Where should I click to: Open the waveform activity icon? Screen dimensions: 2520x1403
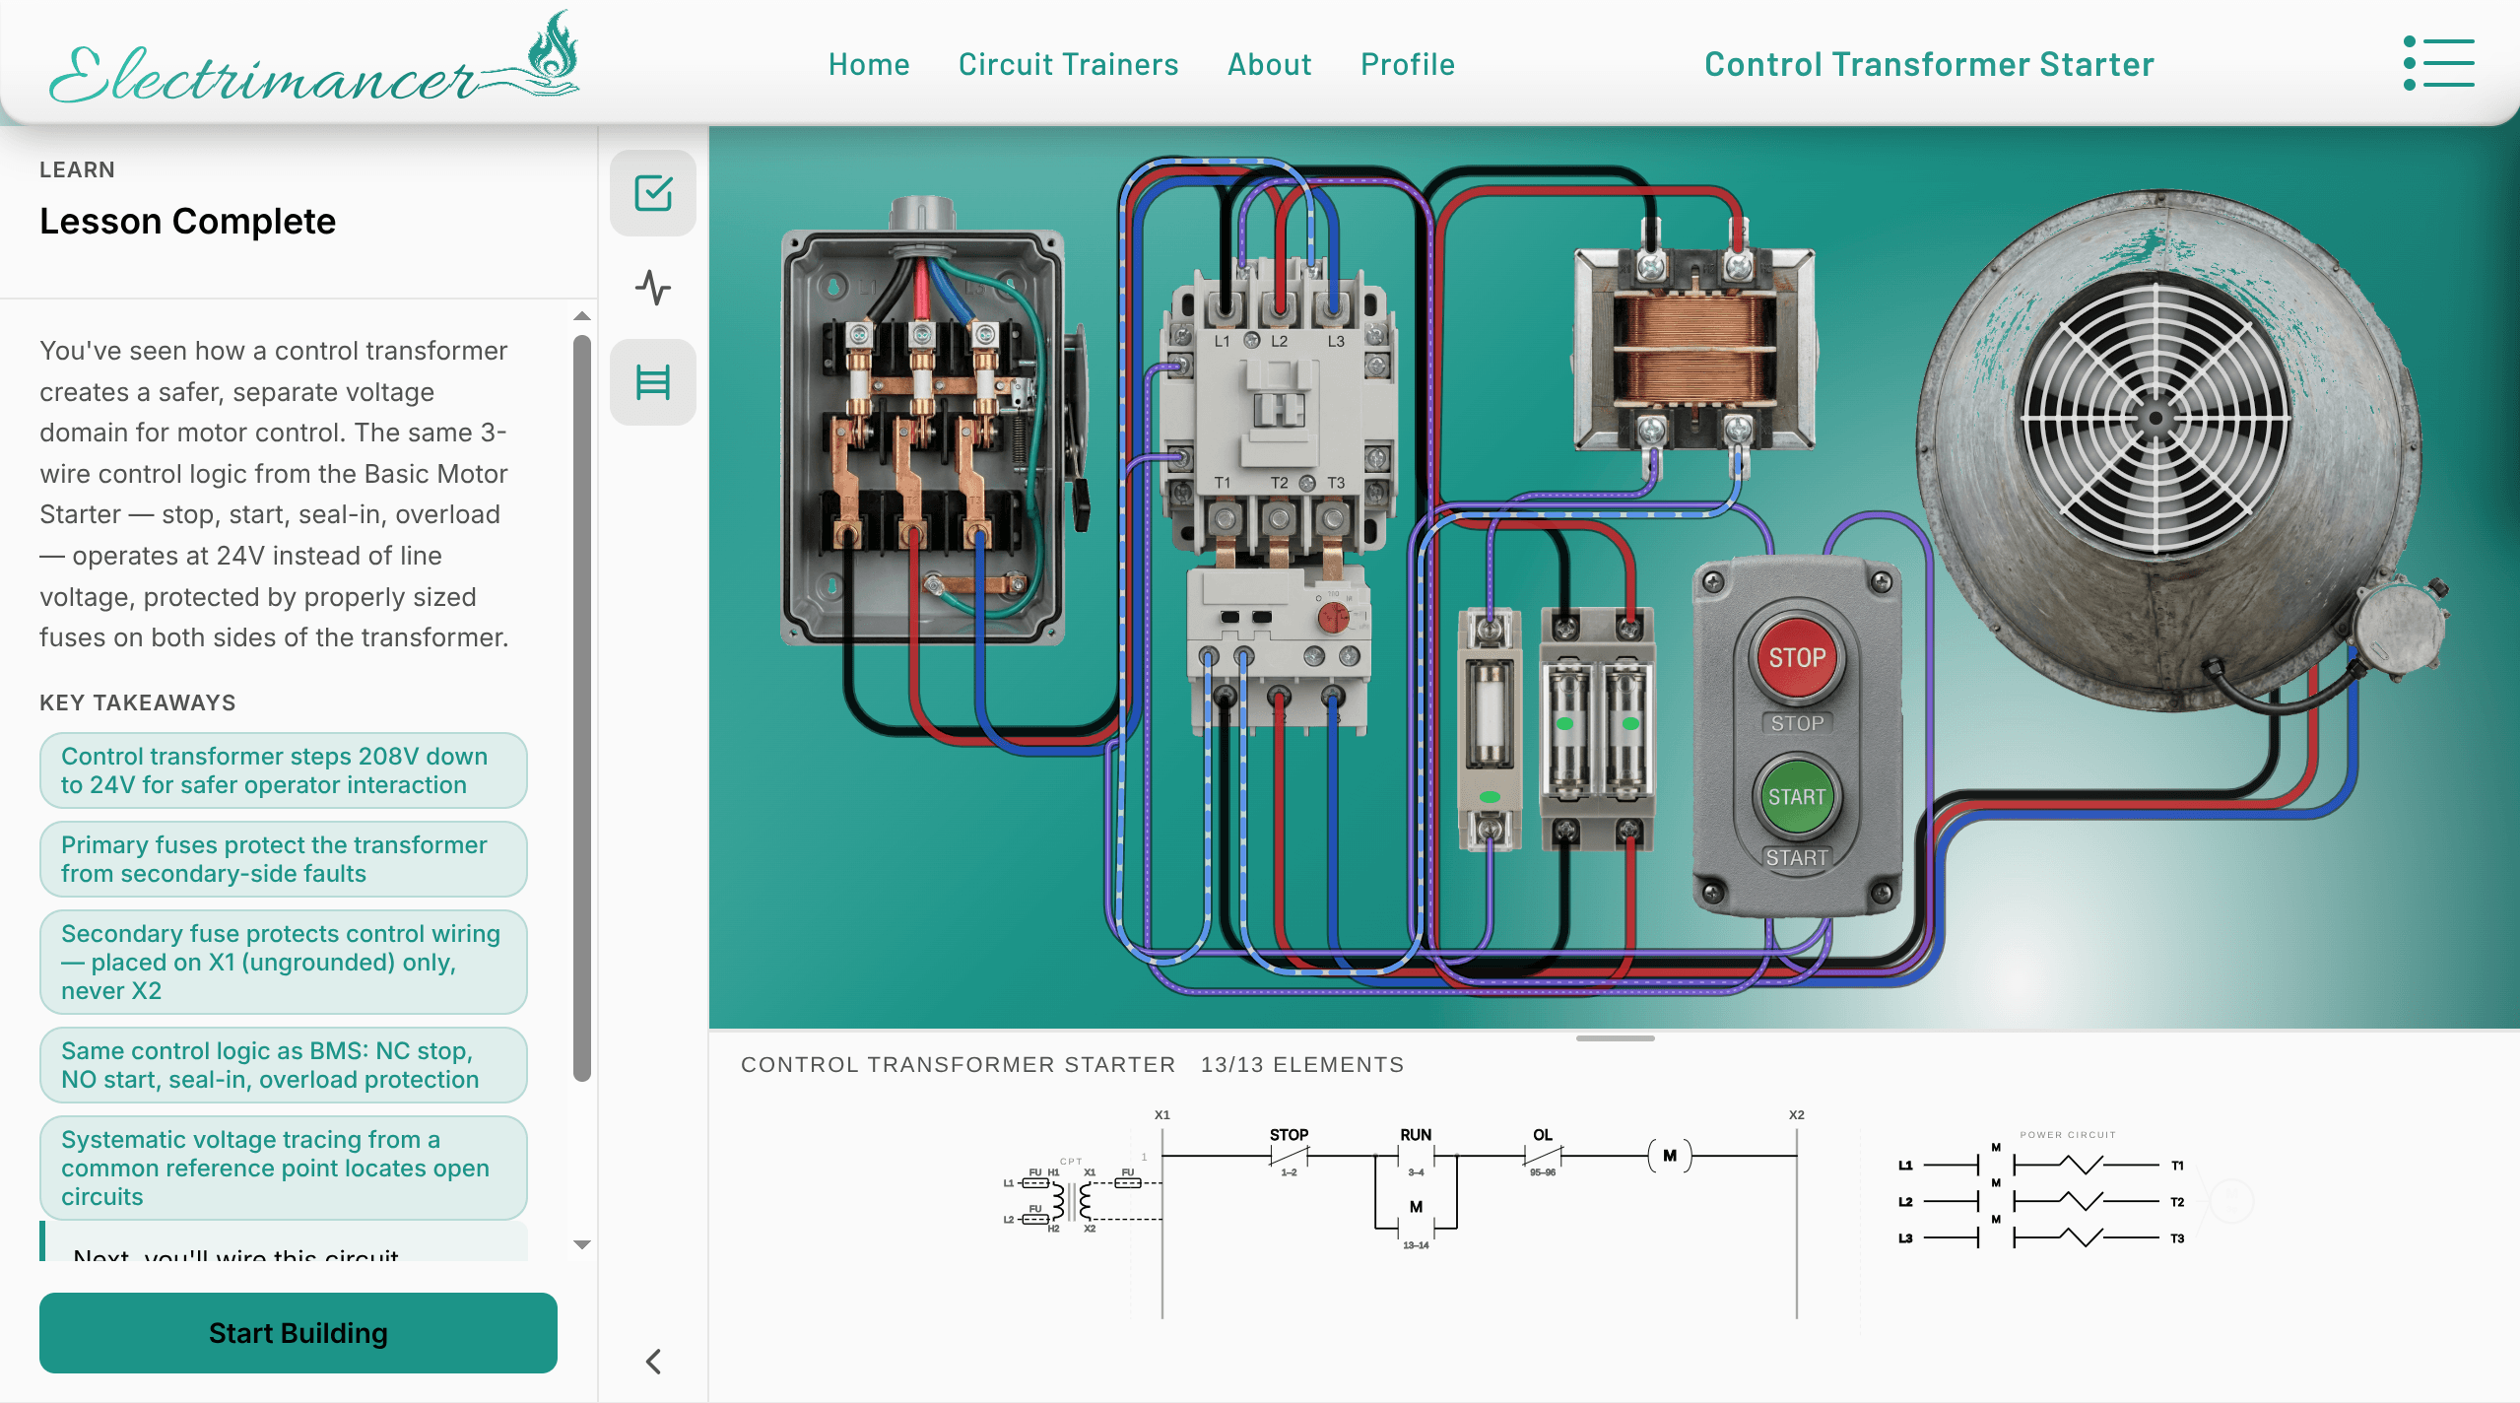(x=653, y=288)
